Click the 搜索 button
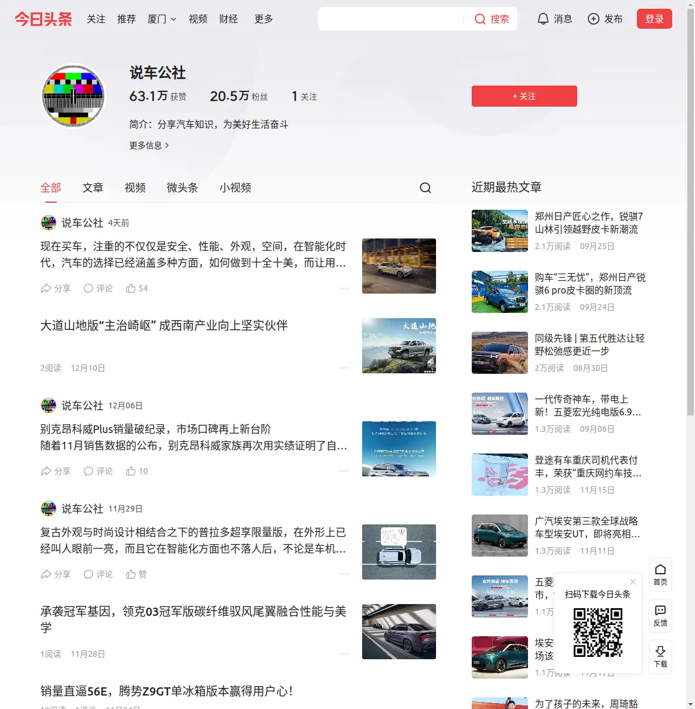This screenshot has width=695, height=709. [492, 19]
